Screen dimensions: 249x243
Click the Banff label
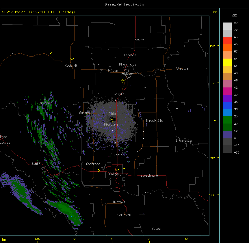tap(36, 164)
